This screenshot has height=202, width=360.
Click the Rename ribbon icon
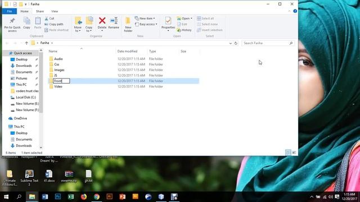(114, 21)
